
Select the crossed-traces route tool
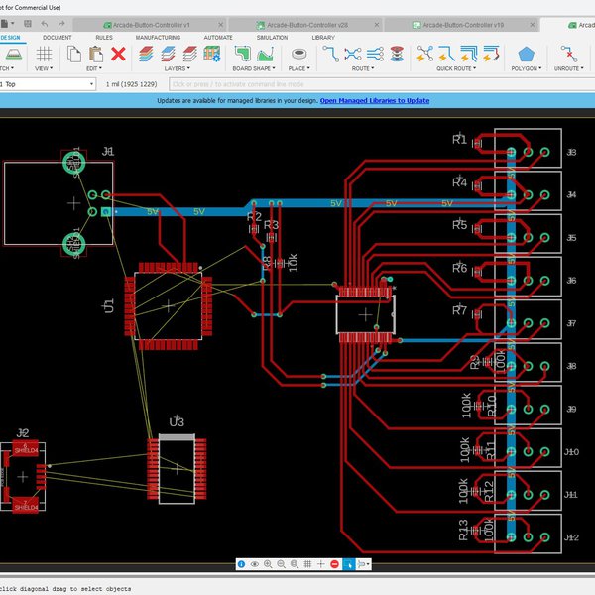click(x=353, y=54)
